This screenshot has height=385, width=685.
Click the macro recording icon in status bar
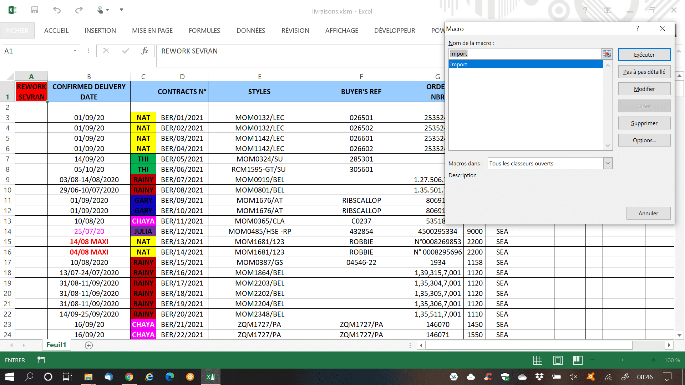click(41, 360)
